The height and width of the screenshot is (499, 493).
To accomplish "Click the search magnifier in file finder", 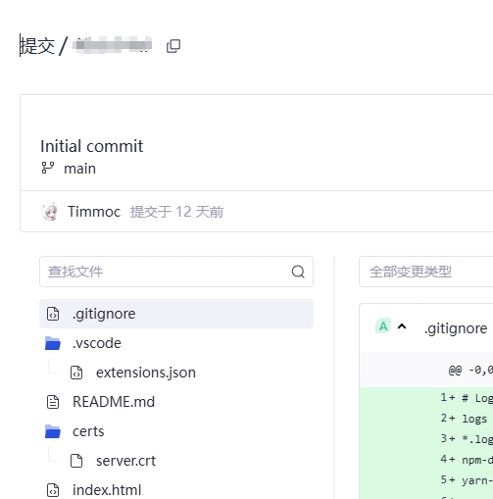I will click(x=298, y=272).
